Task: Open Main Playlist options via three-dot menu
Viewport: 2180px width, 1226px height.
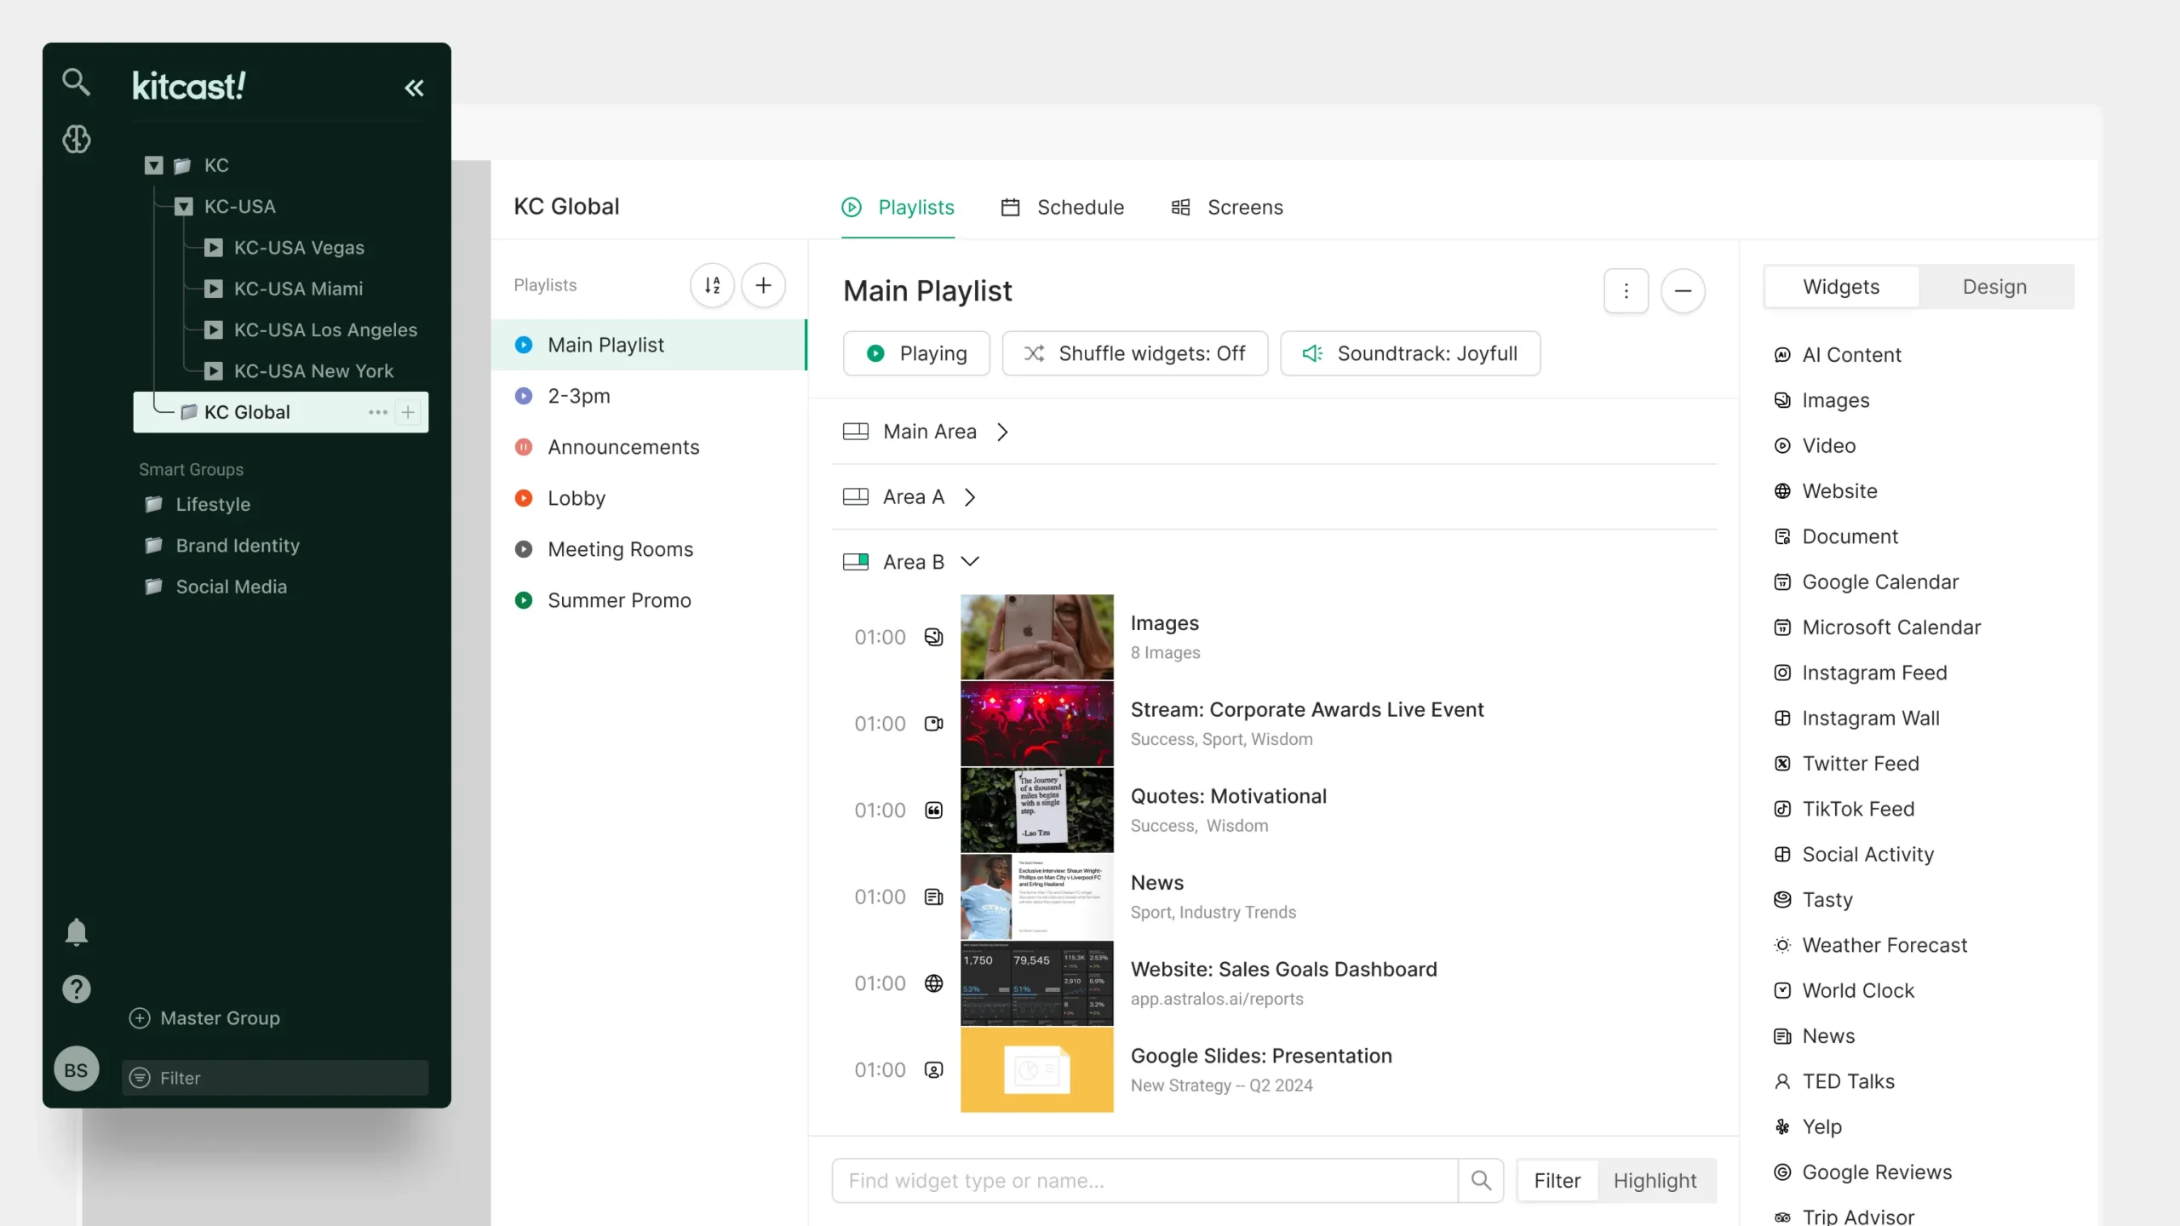Action: click(x=1626, y=290)
